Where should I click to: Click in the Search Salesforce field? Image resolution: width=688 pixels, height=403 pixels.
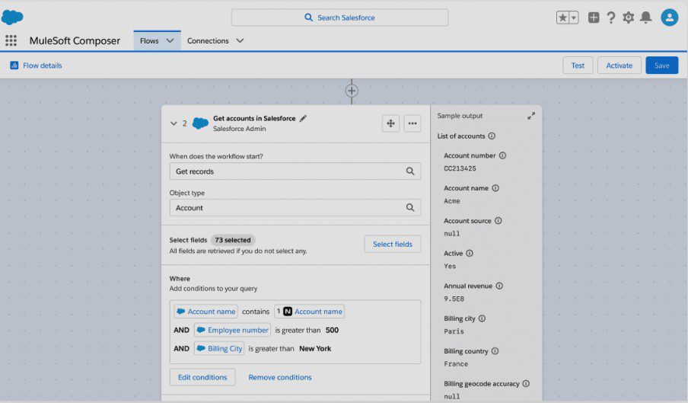tap(339, 18)
